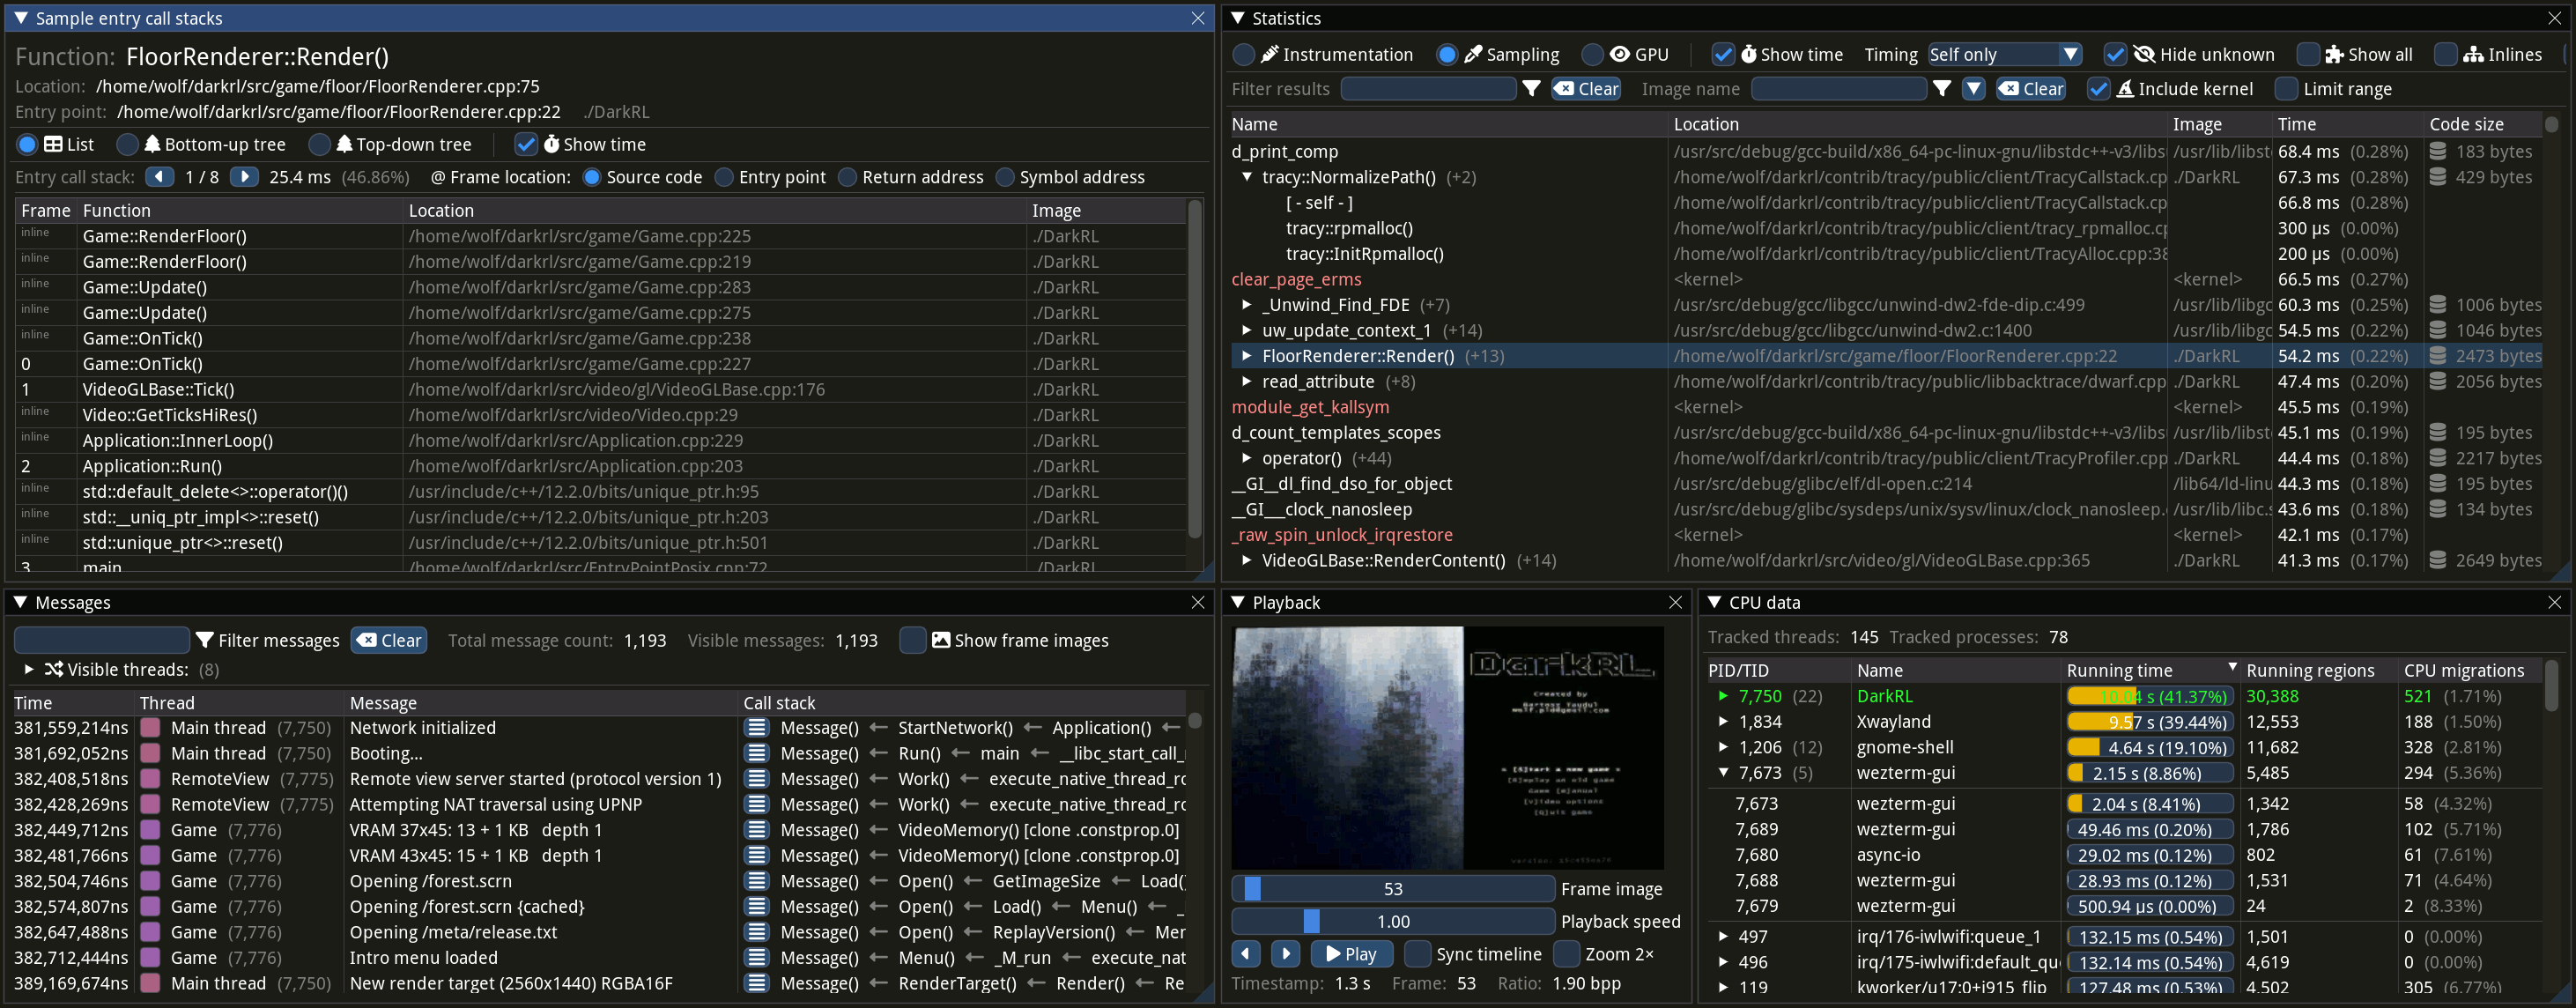Click the Filter messages funnel icon
This screenshot has width=2576, height=1008.
(207, 640)
